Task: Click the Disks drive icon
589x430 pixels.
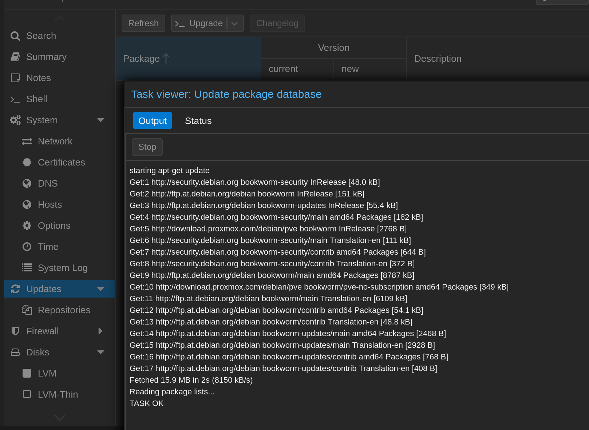Action: tap(15, 353)
